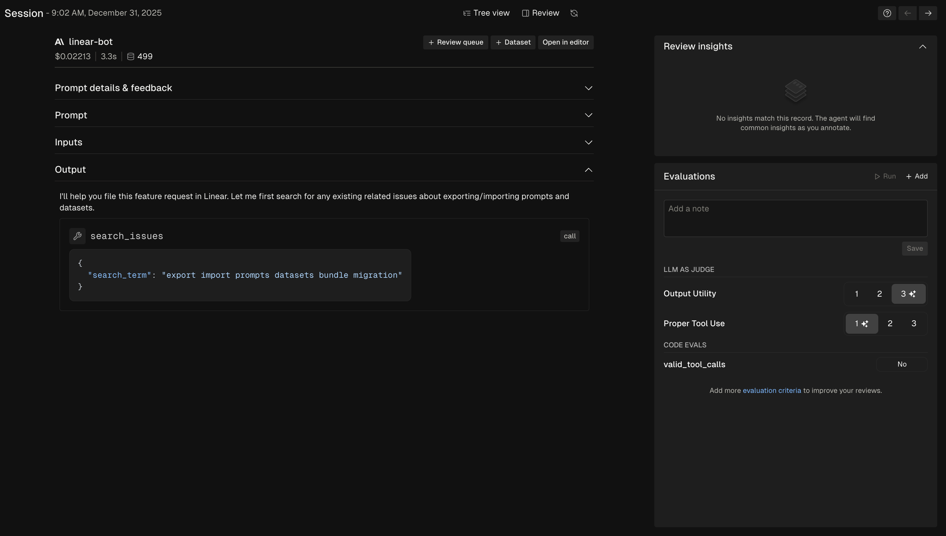Open the evaluation criteria link

(x=772, y=391)
